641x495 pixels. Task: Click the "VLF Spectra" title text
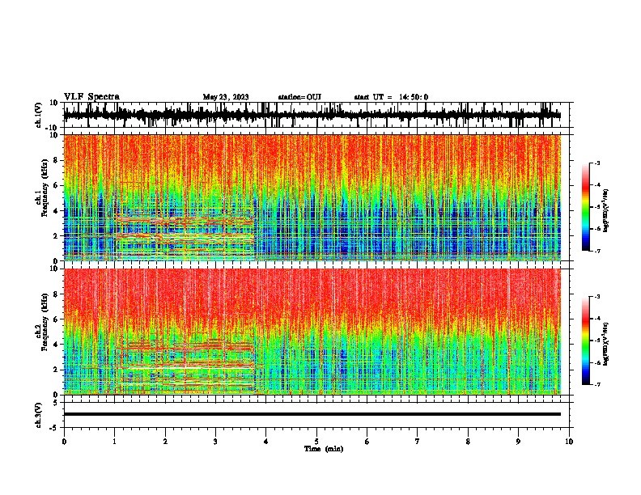tap(91, 97)
